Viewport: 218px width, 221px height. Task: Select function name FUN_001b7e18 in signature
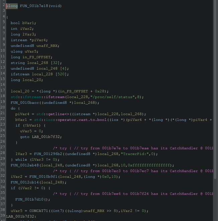(x=34, y=6)
